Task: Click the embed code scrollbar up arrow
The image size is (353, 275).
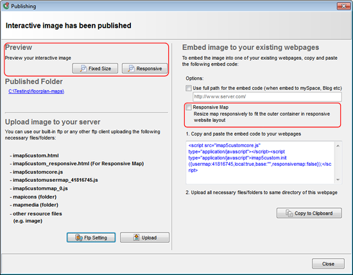Action: point(338,146)
